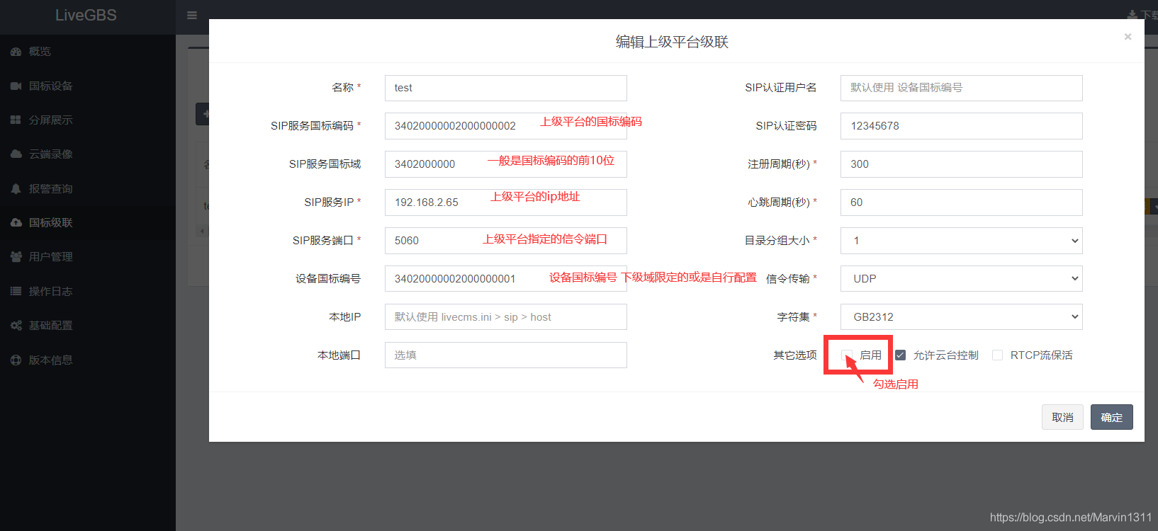Open the 目录分组大小 dropdown
Screen dimensions: 1158x531
tap(962, 241)
